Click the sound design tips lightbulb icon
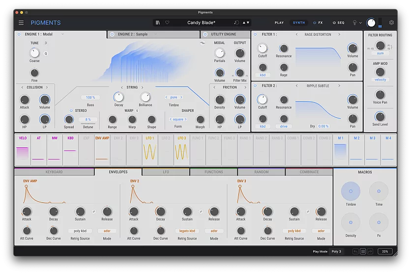Screen dimensions: 411x274 pyautogui.click(x=354, y=23)
